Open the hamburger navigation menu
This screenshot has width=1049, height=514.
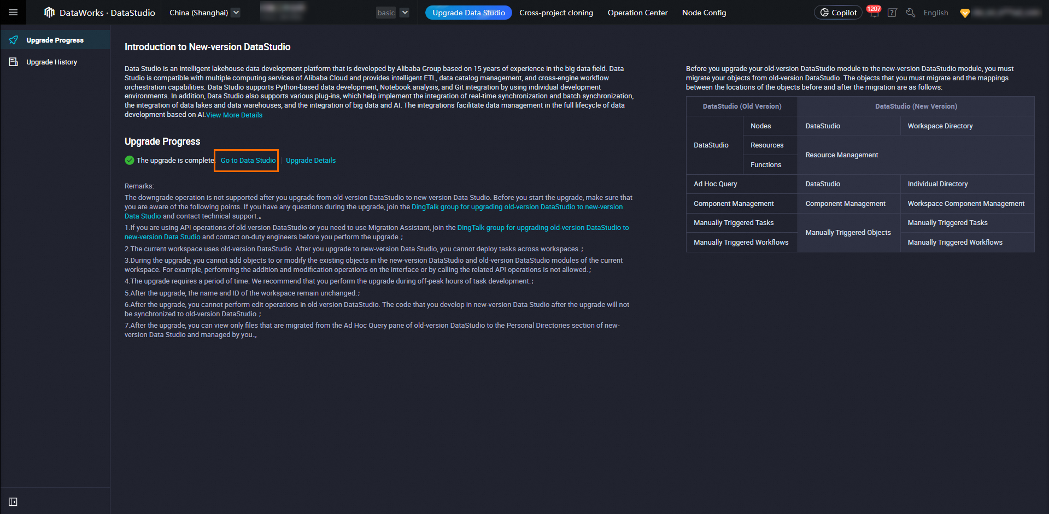(x=13, y=13)
